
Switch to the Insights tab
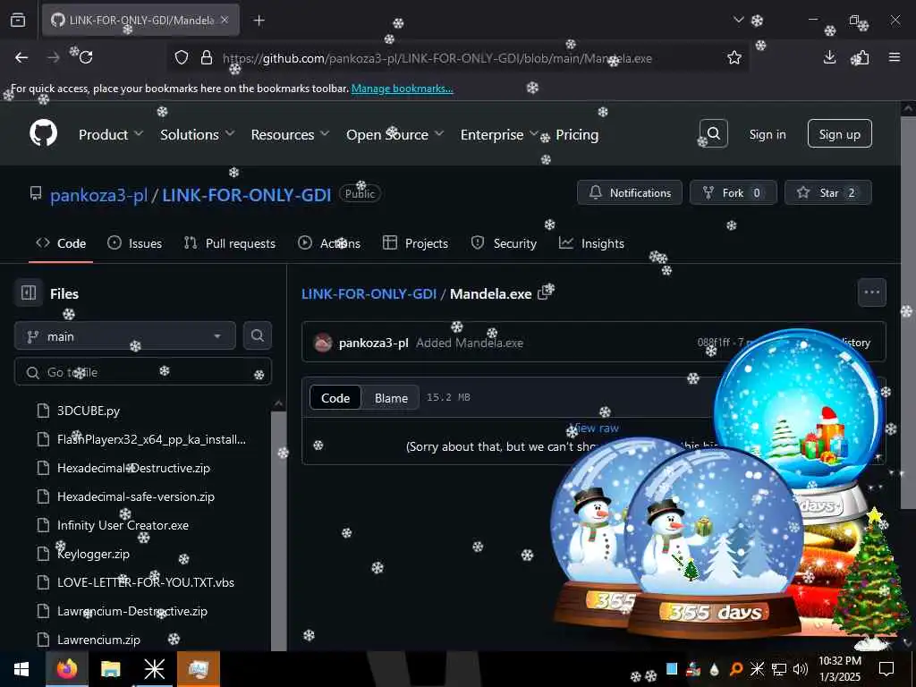click(592, 243)
